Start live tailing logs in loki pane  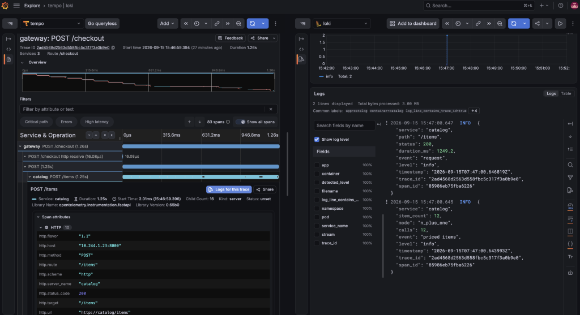point(560,23)
